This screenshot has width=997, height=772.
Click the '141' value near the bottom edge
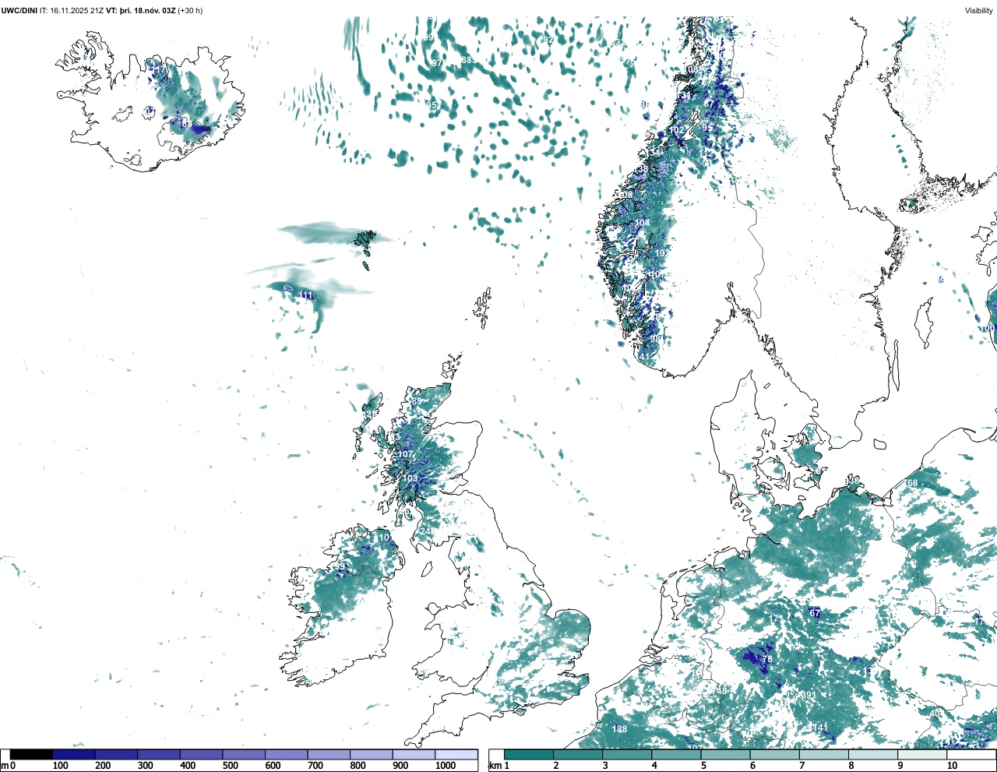coord(820,728)
